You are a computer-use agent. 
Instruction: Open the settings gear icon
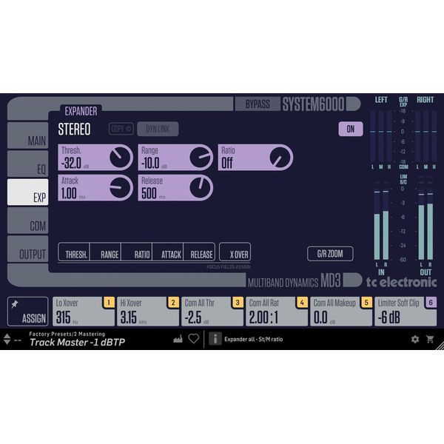(415, 339)
